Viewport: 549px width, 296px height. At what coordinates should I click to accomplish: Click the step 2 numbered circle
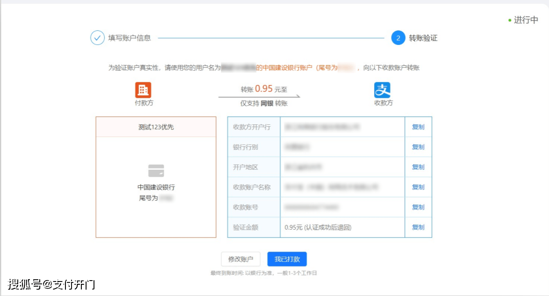(398, 38)
